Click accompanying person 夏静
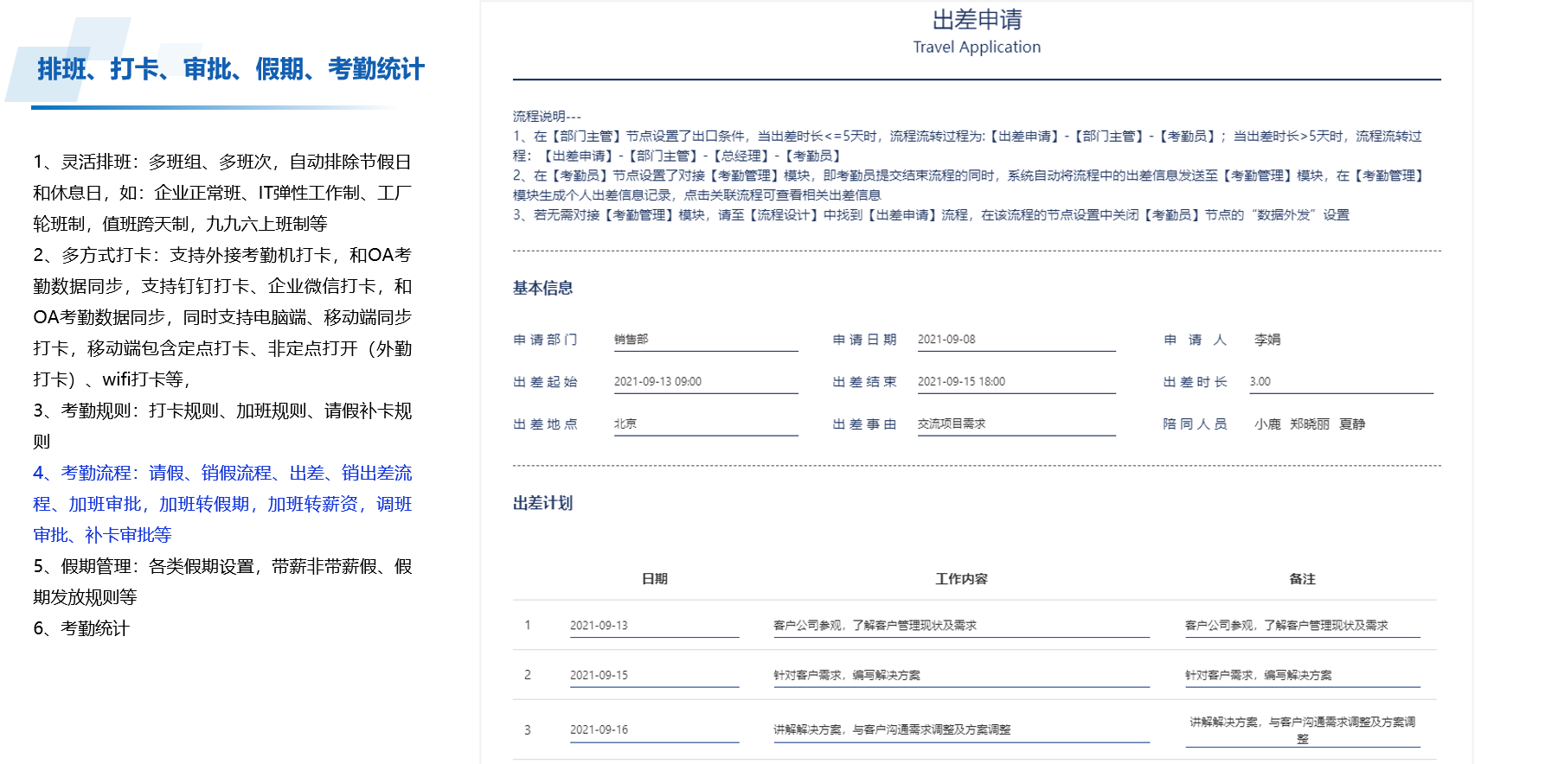Screen dimensions: 1545x764 coord(1352,424)
